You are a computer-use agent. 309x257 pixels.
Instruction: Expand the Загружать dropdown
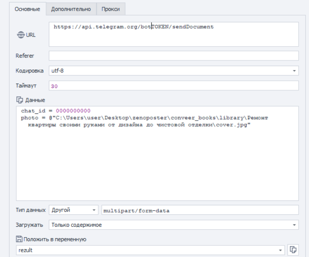294,225
